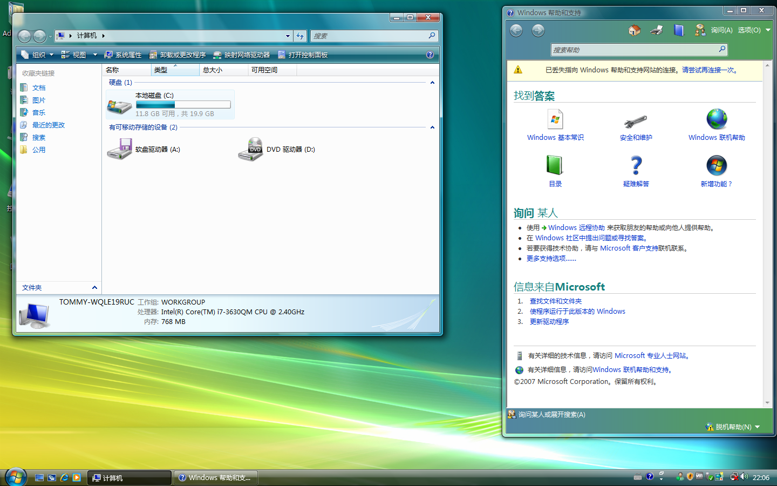The height and width of the screenshot is (486, 777).
Task: Switch to Windows 帮助和支持 taskbar button
Action: click(216, 477)
